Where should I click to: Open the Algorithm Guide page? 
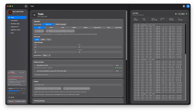[x=17, y=30]
